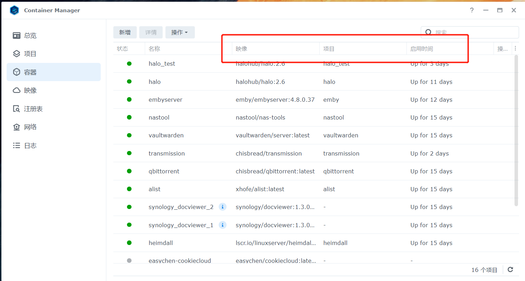Click the 项目 layers icon
This screenshot has height=281, width=525.
16,53
